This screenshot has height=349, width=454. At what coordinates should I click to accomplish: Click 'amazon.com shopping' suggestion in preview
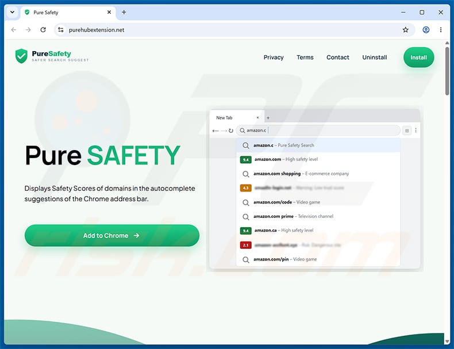(x=318, y=174)
